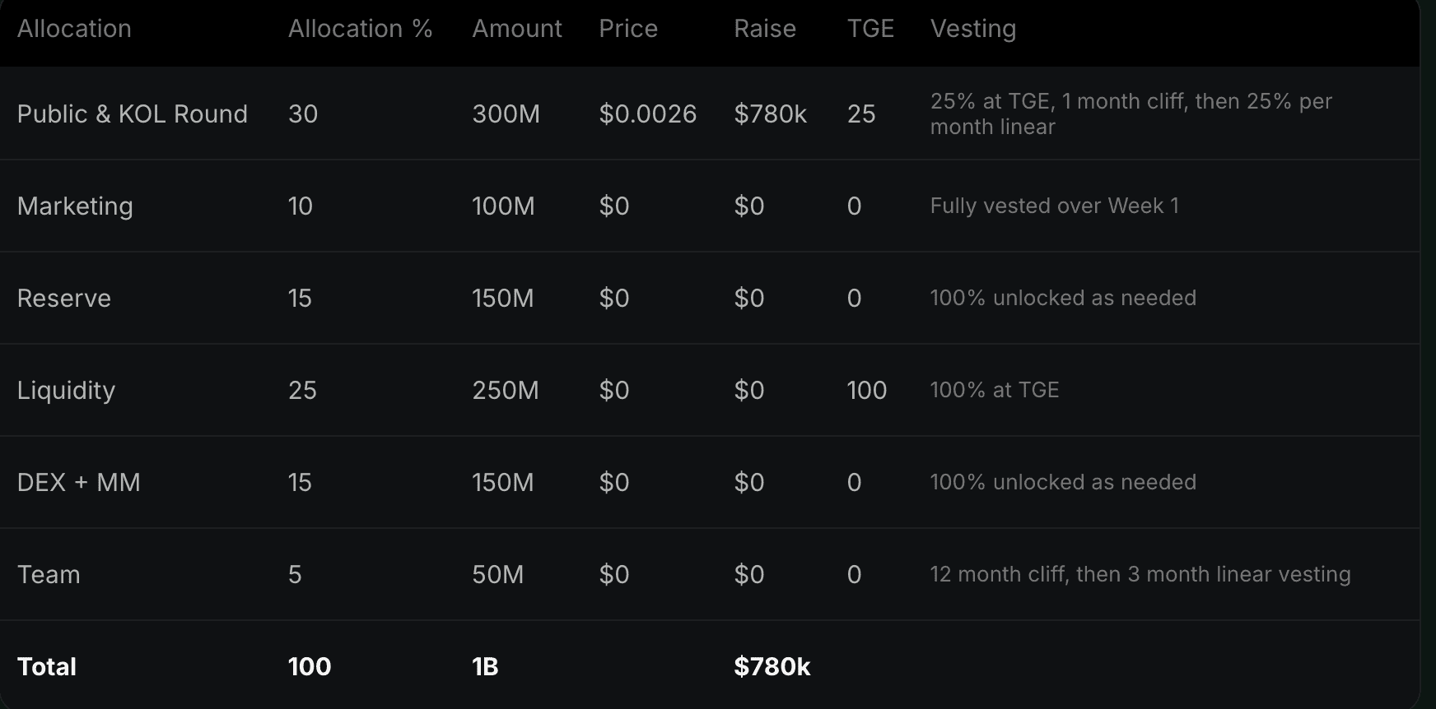Click the 100% at TGE vesting text
The width and height of the screenshot is (1436, 709).
(x=994, y=390)
